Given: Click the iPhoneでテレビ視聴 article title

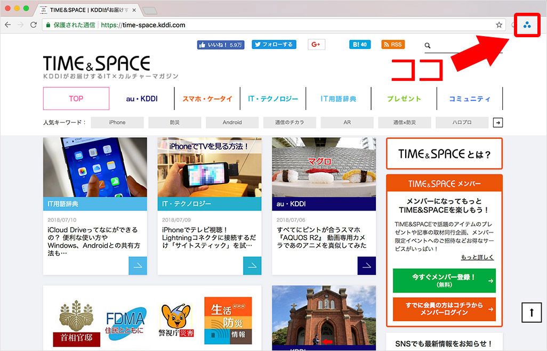Looking at the screenshot, I should tap(209, 238).
